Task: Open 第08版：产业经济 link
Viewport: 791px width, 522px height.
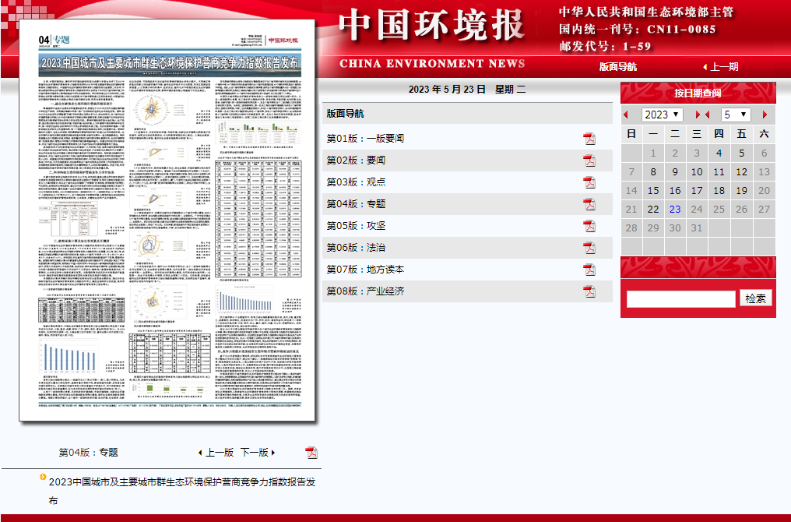Action: pos(365,291)
